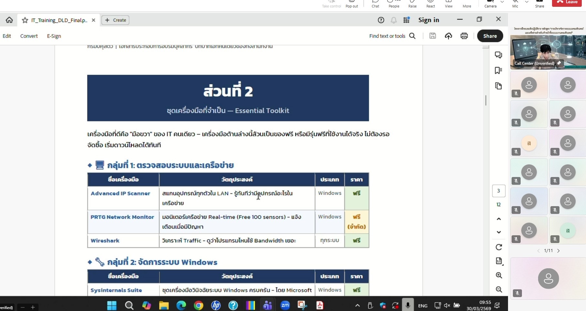Image resolution: width=586 pixels, height=311 pixels.
Task: Click the zoom in magnifier icon
Action: point(499,275)
